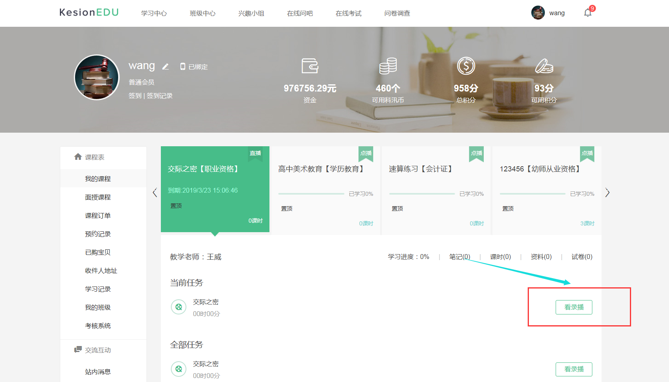Click the home icon next to 课程表
This screenshot has height=382, width=669.
click(x=78, y=157)
